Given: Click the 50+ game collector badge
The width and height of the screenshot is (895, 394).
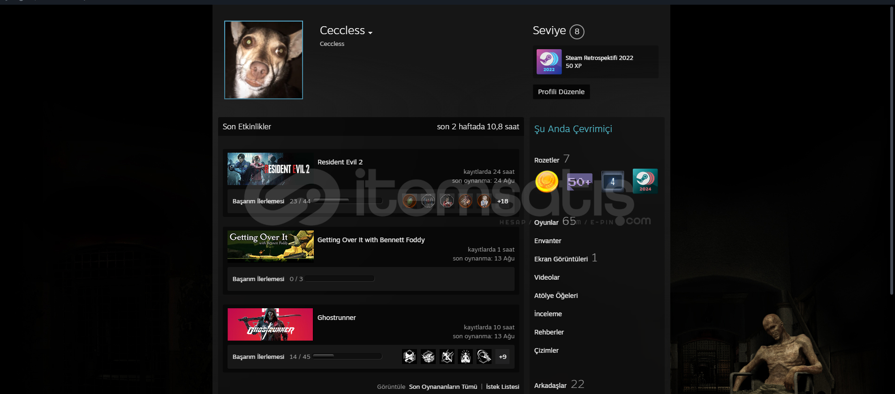Looking at the screenshot, I should point(580,181).
